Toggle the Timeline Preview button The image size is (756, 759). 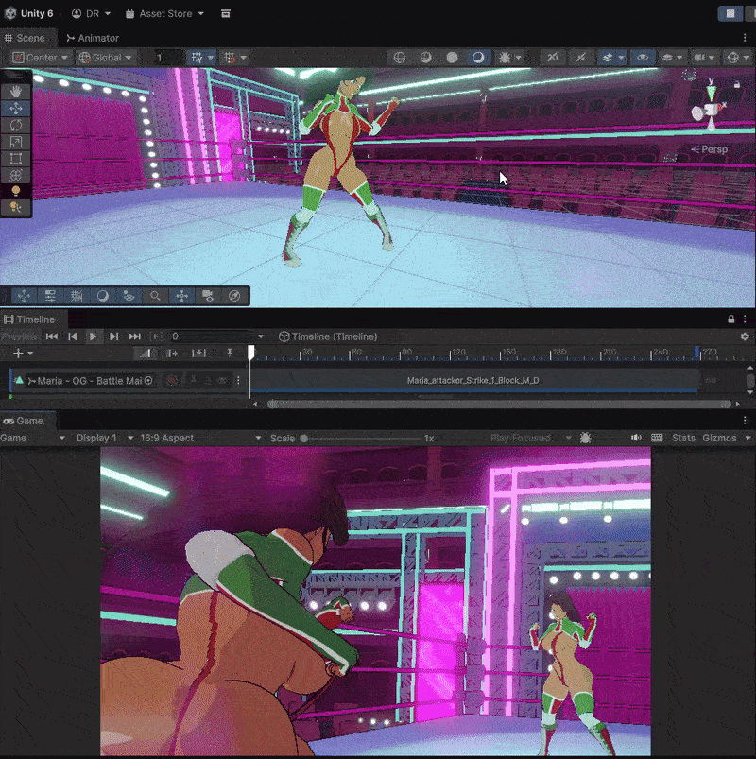pos(19,336)
